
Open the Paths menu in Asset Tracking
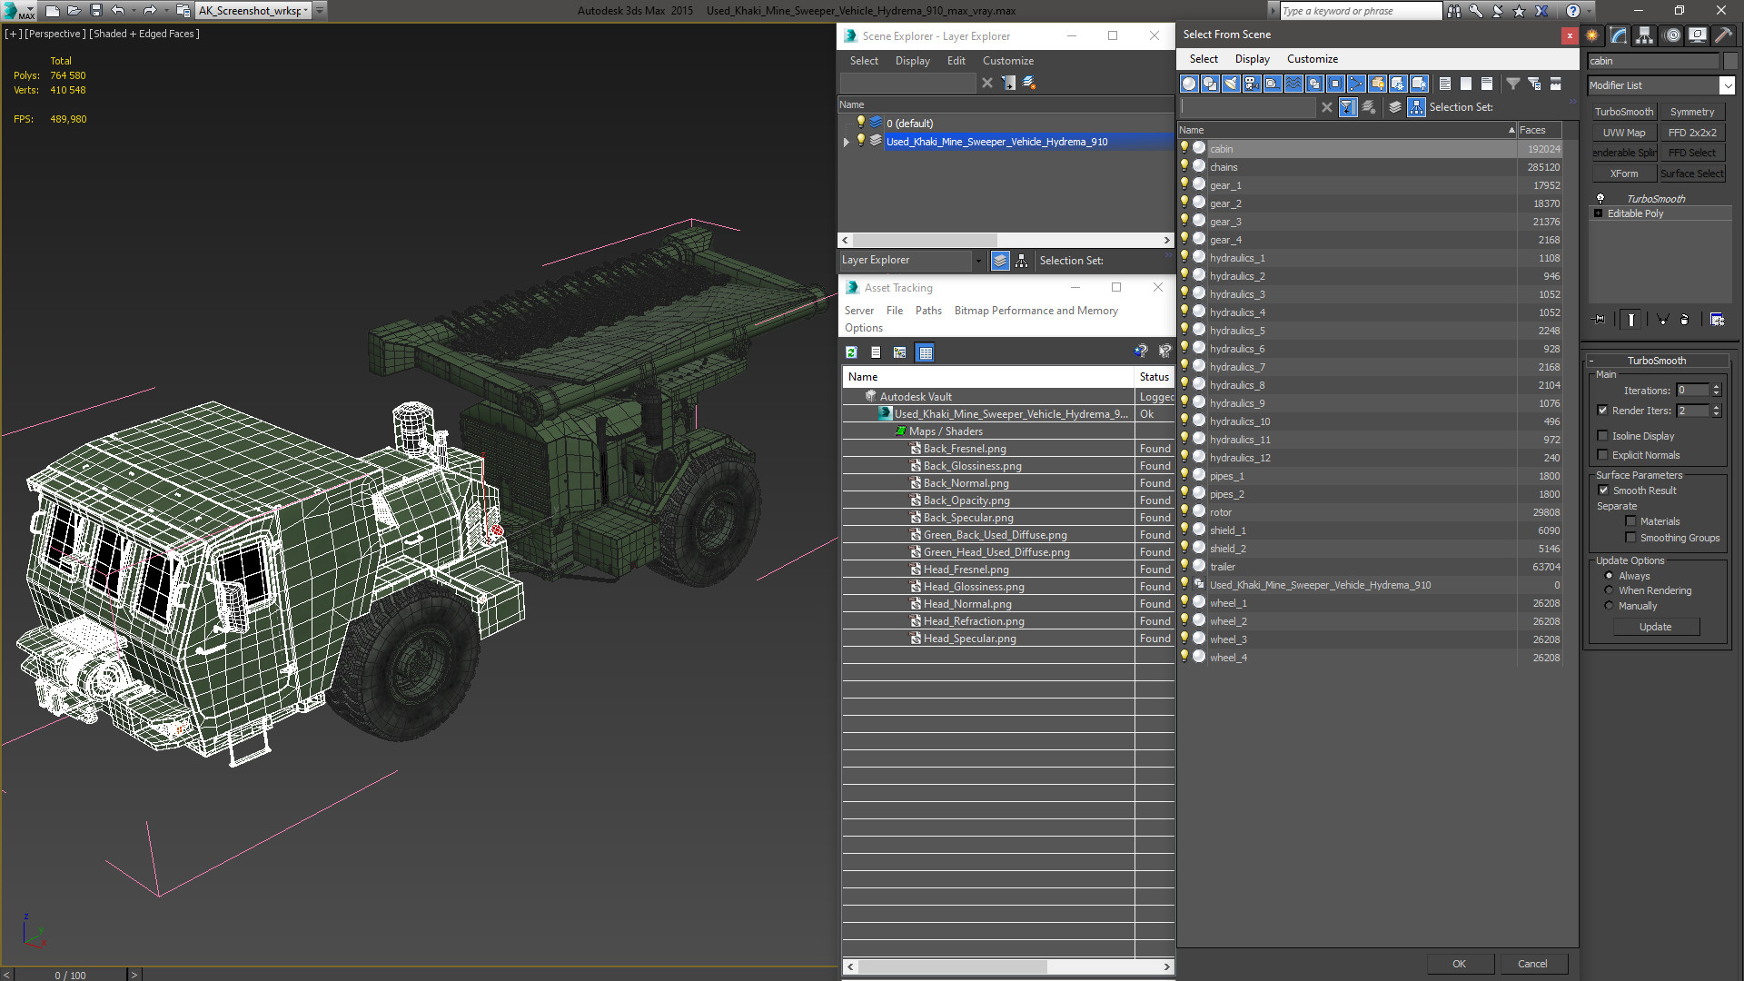click(928, 311)
